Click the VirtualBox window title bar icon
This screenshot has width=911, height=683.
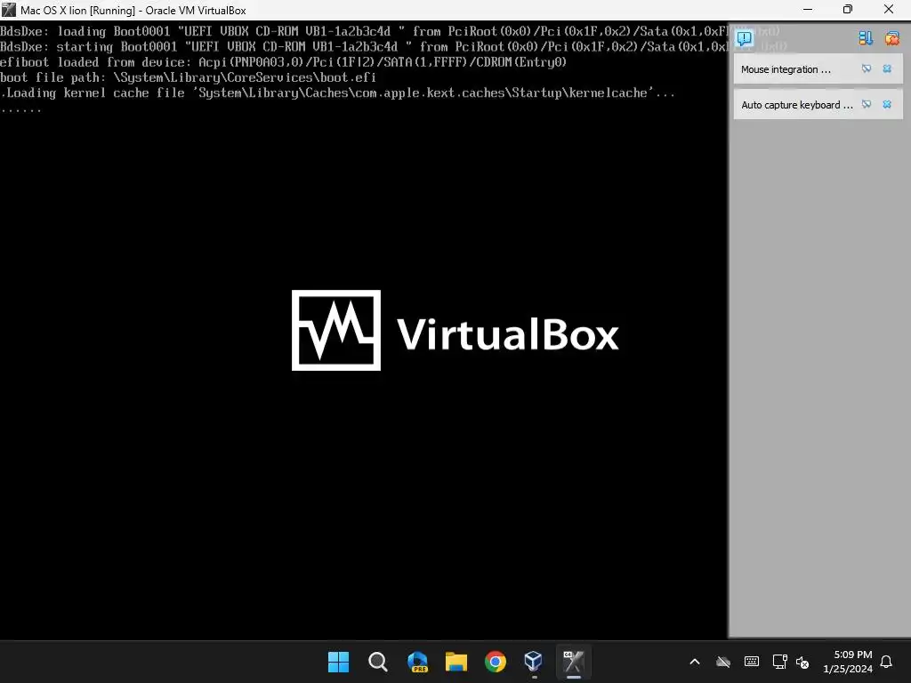coord(9,10)
